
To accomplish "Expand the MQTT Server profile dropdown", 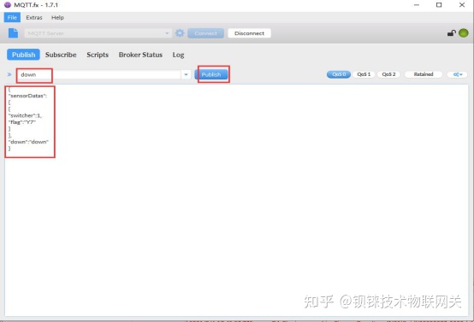I will point(167,33).
